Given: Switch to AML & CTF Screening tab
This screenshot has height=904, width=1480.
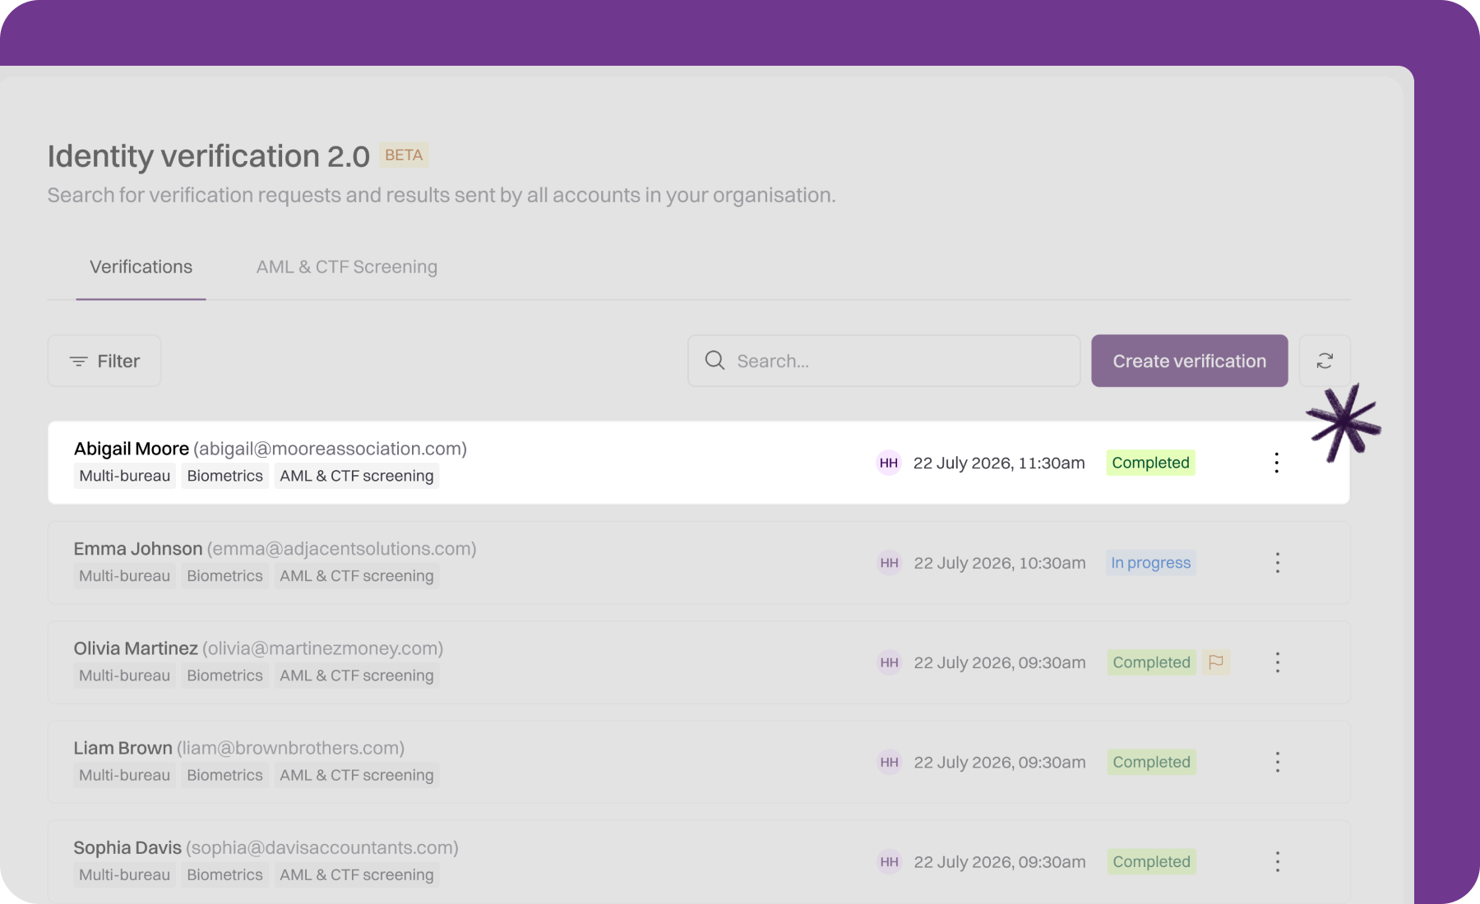Looking at the screenshot, I should pos(346,267).
